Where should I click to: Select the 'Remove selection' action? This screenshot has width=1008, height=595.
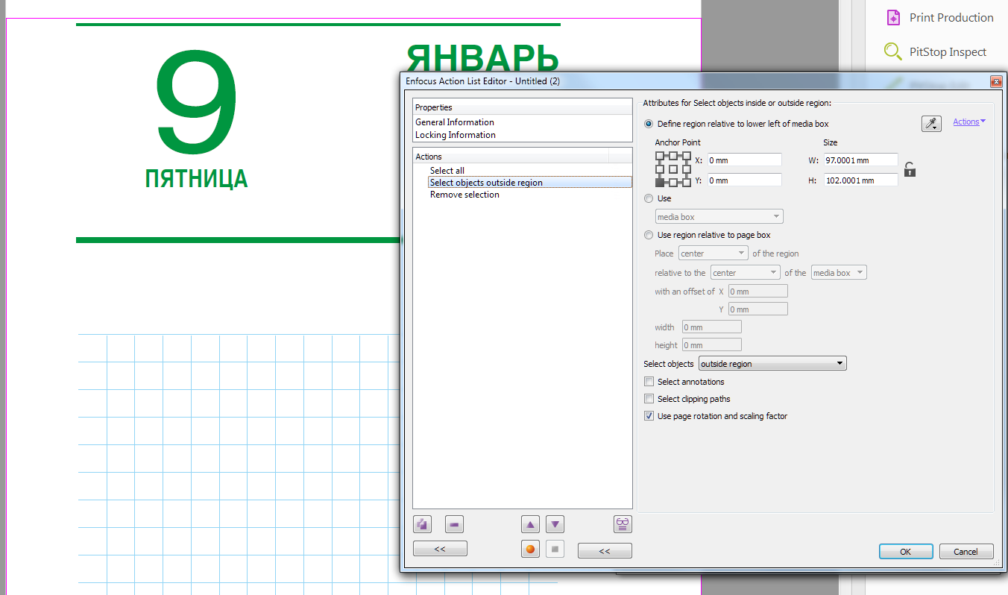(x=464, y=195)
